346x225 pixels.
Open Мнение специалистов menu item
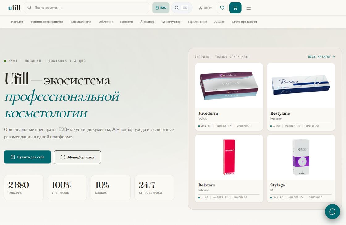(x=47, y=22)
